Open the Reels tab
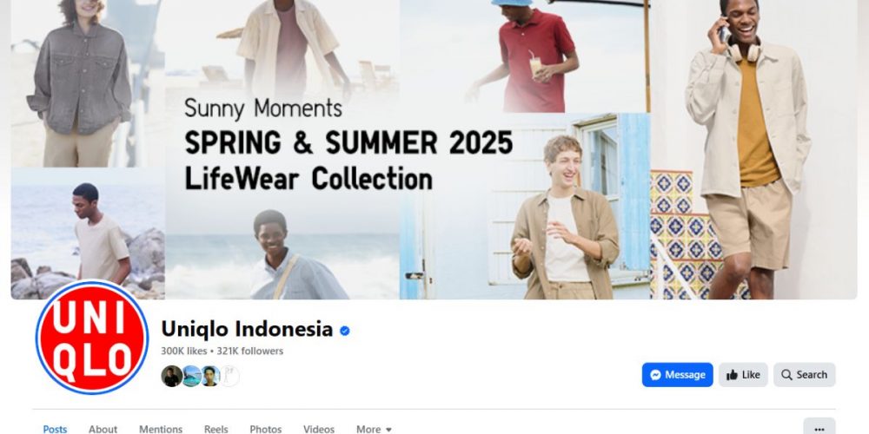Image resolution: width=869 pixels, height=434 pixels. point(216,429)
